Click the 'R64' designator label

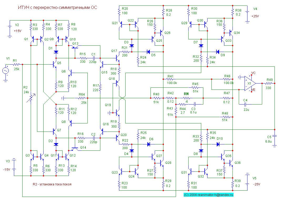(82, 95)
